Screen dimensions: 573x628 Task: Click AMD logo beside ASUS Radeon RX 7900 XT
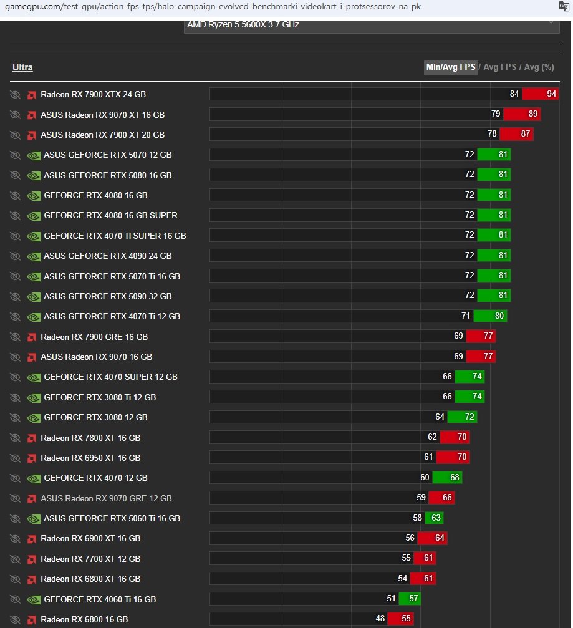pos(32,135)
